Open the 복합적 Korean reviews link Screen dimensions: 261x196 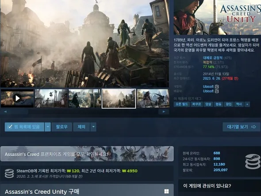[207, 62]
